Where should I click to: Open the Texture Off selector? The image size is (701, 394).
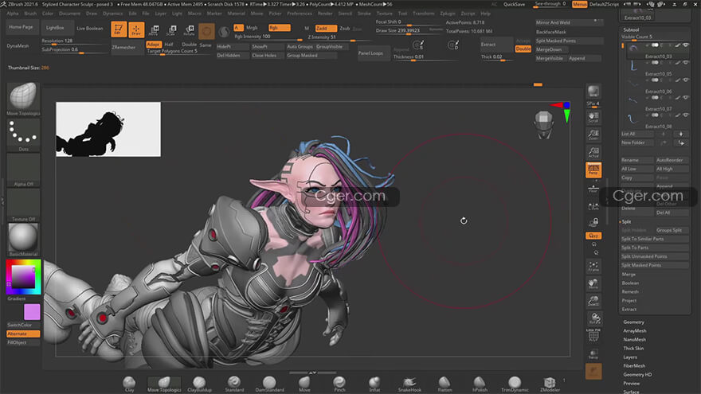(23, 205)
